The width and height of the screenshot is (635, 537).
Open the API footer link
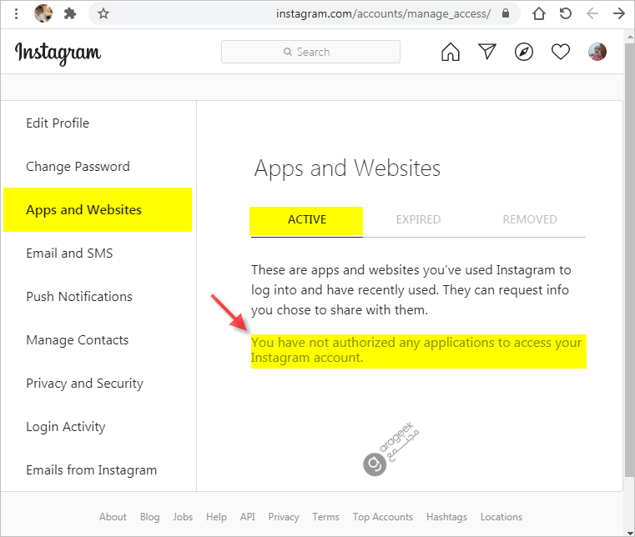point(248,517)
